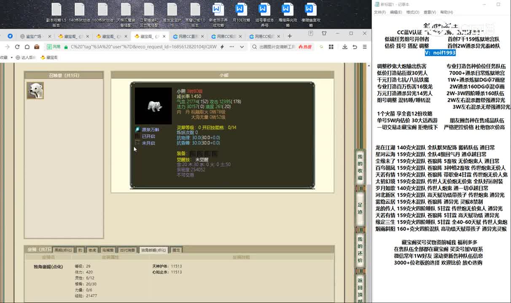Click 天神护体: 11513 mount skill text
Viewport: 511px width, 303px height.
point(167,266)
